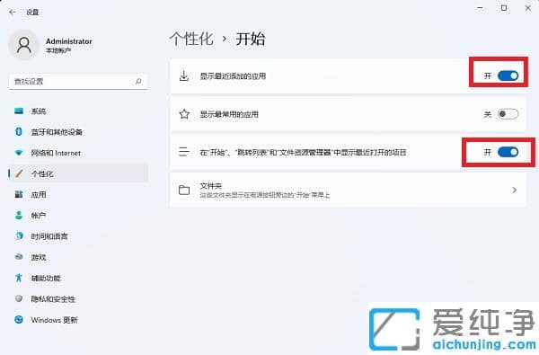This screenshot has height=355, width=539.
Task: Click the recently opened items description text
Action: coord(303,152)
